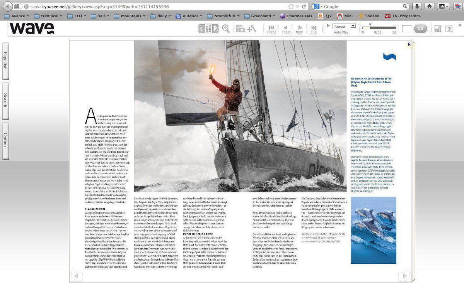Open the Option side tab
The width and height of the screenshot is (464, 283).
click(5, 140)
